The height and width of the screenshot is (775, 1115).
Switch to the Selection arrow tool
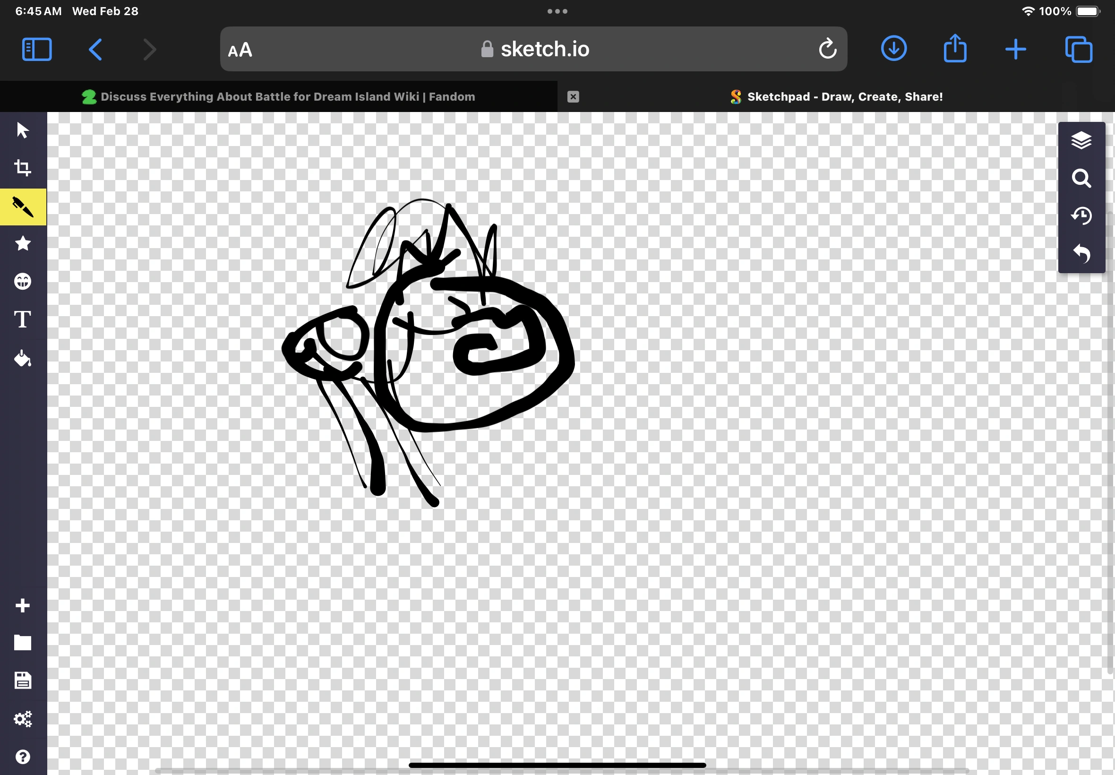click(x=23, y=129)
